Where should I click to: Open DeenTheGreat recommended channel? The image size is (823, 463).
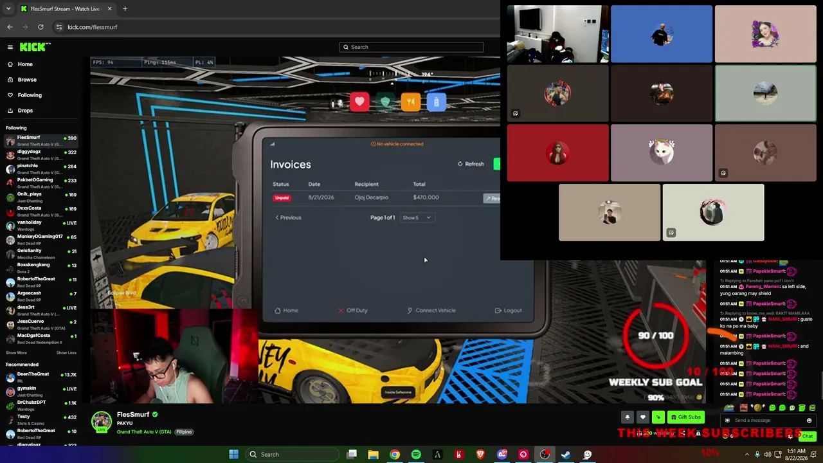40,377
